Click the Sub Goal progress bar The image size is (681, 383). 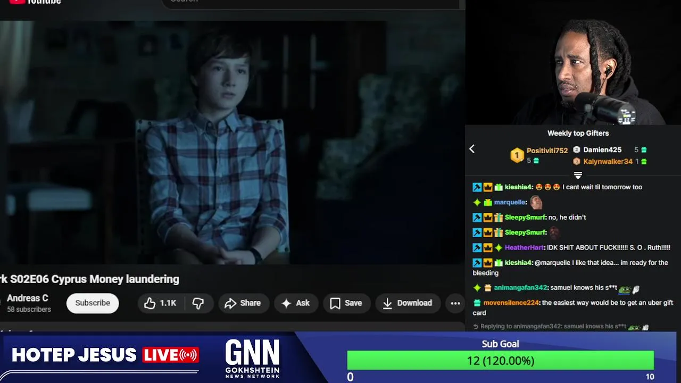click(x=500, y=361)
